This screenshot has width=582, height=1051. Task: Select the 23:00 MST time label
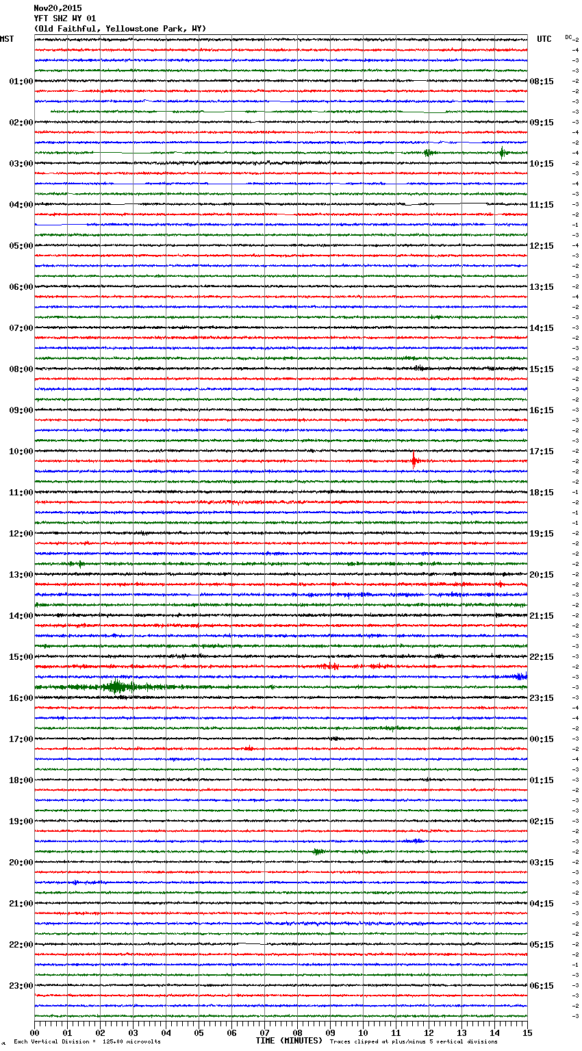pyautogui.click(x=21, y=986)
